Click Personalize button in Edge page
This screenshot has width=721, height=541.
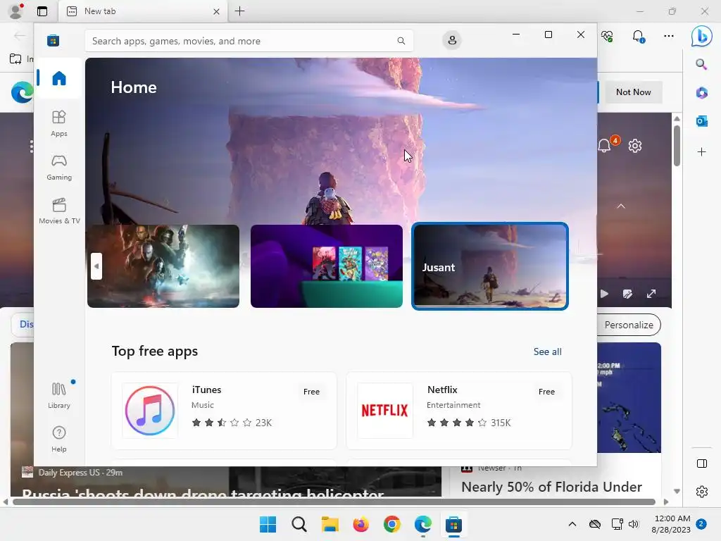[x=629, y=325]
